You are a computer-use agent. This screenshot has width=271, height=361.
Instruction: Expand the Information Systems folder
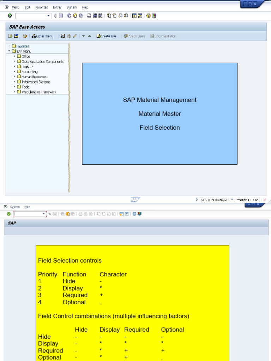[x=14, y=81]
